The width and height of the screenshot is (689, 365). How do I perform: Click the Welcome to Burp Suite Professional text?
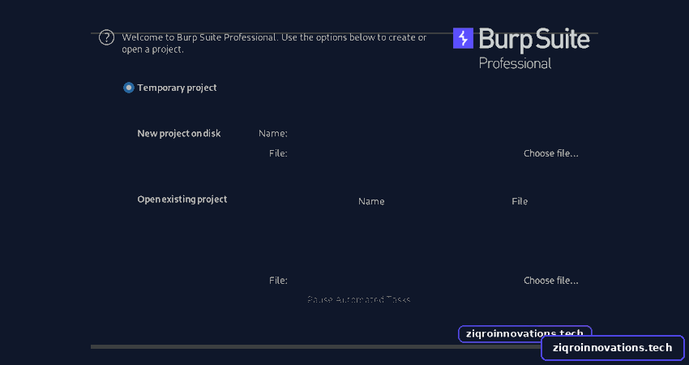274,43
